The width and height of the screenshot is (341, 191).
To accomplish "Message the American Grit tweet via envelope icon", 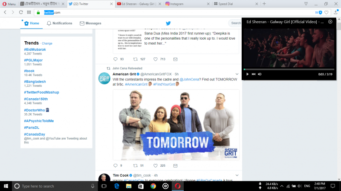I will 175,165.
